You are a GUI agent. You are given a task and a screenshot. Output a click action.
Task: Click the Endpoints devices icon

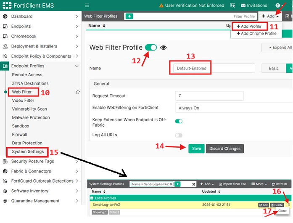click(x=5, y=26)
